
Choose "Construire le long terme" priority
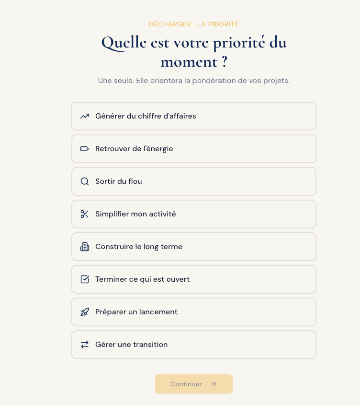pos(194,247)
